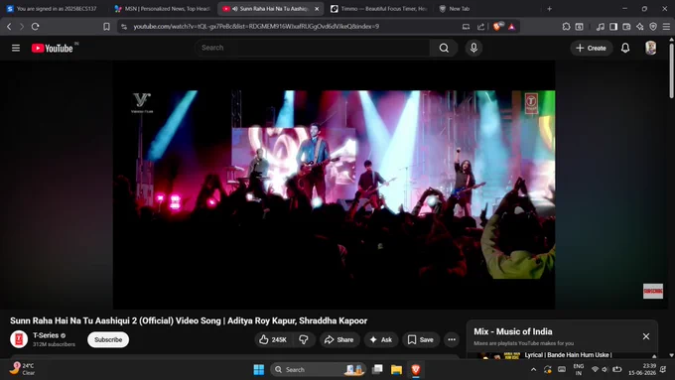
Task: Click the Ask button under the video
Action: coord(381,339)
